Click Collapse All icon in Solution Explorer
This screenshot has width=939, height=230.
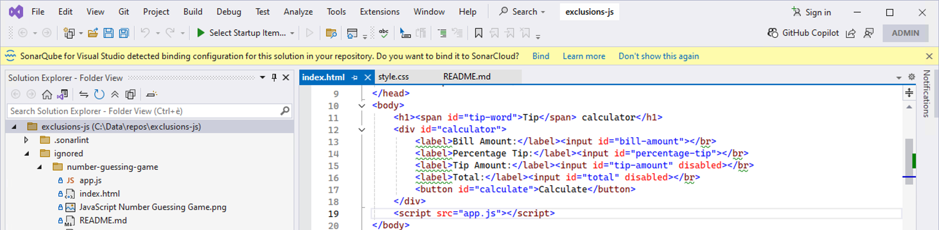115,95
